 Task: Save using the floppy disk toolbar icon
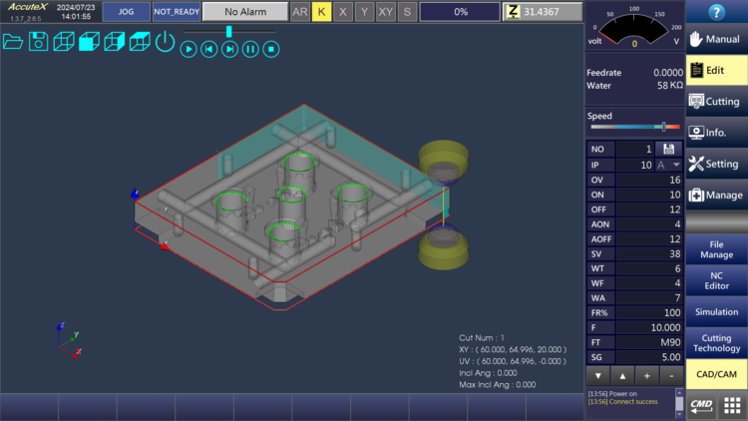38,42
